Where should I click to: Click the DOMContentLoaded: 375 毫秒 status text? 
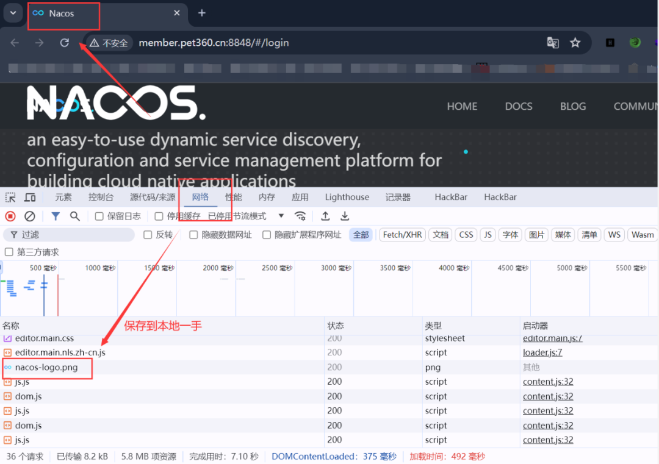pyautogui.click(x=334, y=457)
